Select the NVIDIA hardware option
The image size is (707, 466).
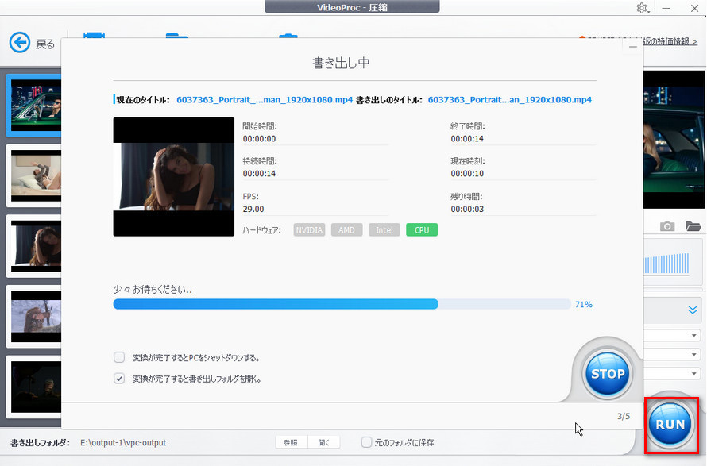[x=309, y=229]
